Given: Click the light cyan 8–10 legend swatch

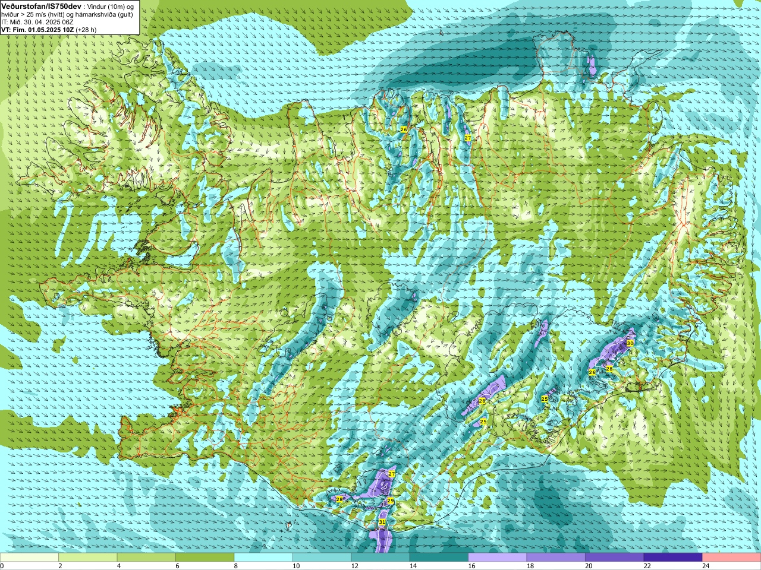Looking at the screenshot, I should [x=263, y=558].
